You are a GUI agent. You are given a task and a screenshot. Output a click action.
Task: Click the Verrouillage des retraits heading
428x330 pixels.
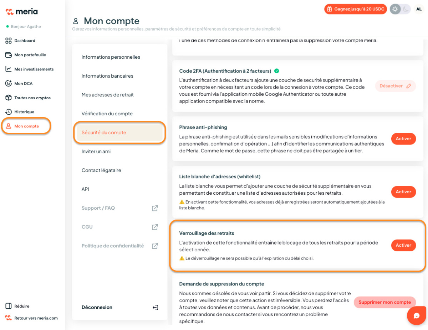pos(207,233)
